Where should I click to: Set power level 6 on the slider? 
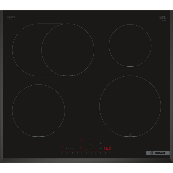tap(96, 153)
